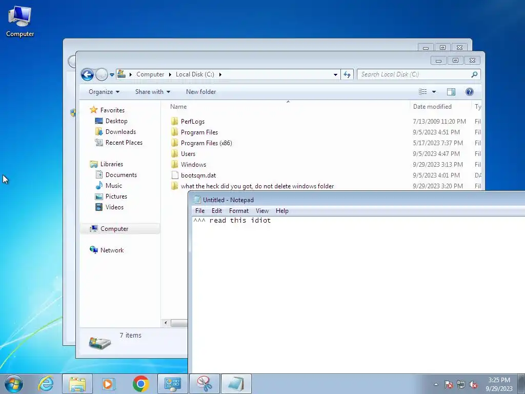Click Local Disk (C:) in the breadcrumb

tap(195, 74)
